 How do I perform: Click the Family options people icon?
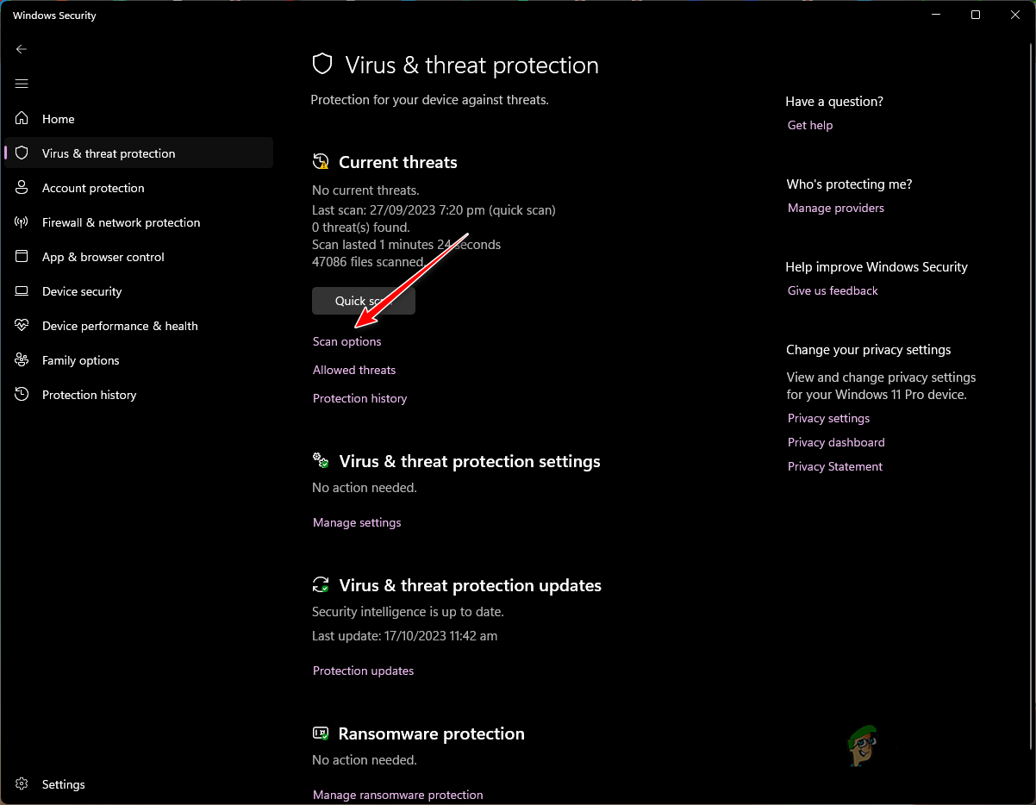(22, 360)
